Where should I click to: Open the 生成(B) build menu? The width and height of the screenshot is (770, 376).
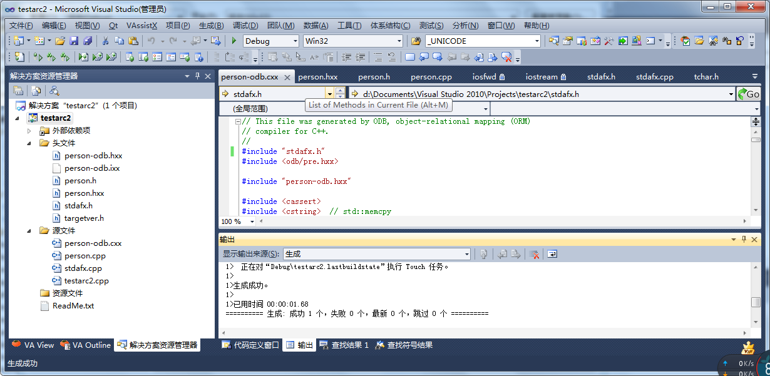pyautogui.click(x=211, y=26)
